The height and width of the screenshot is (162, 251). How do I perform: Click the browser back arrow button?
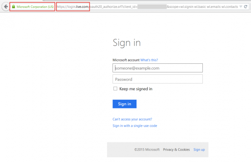[6, 7]
